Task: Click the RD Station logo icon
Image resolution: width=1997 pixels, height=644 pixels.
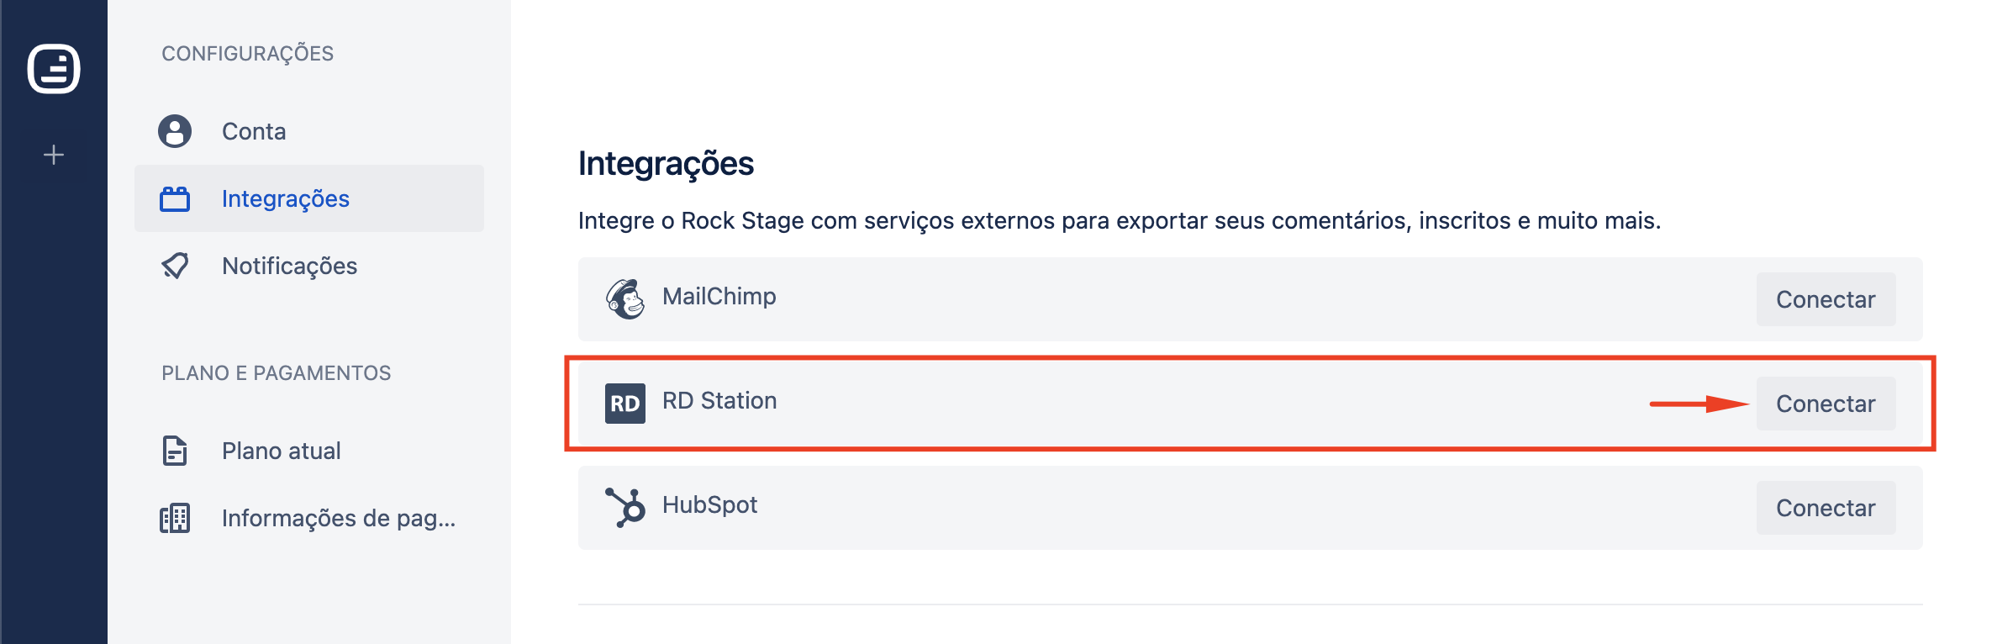Action: pyautogui.click(x=625, y=404)
